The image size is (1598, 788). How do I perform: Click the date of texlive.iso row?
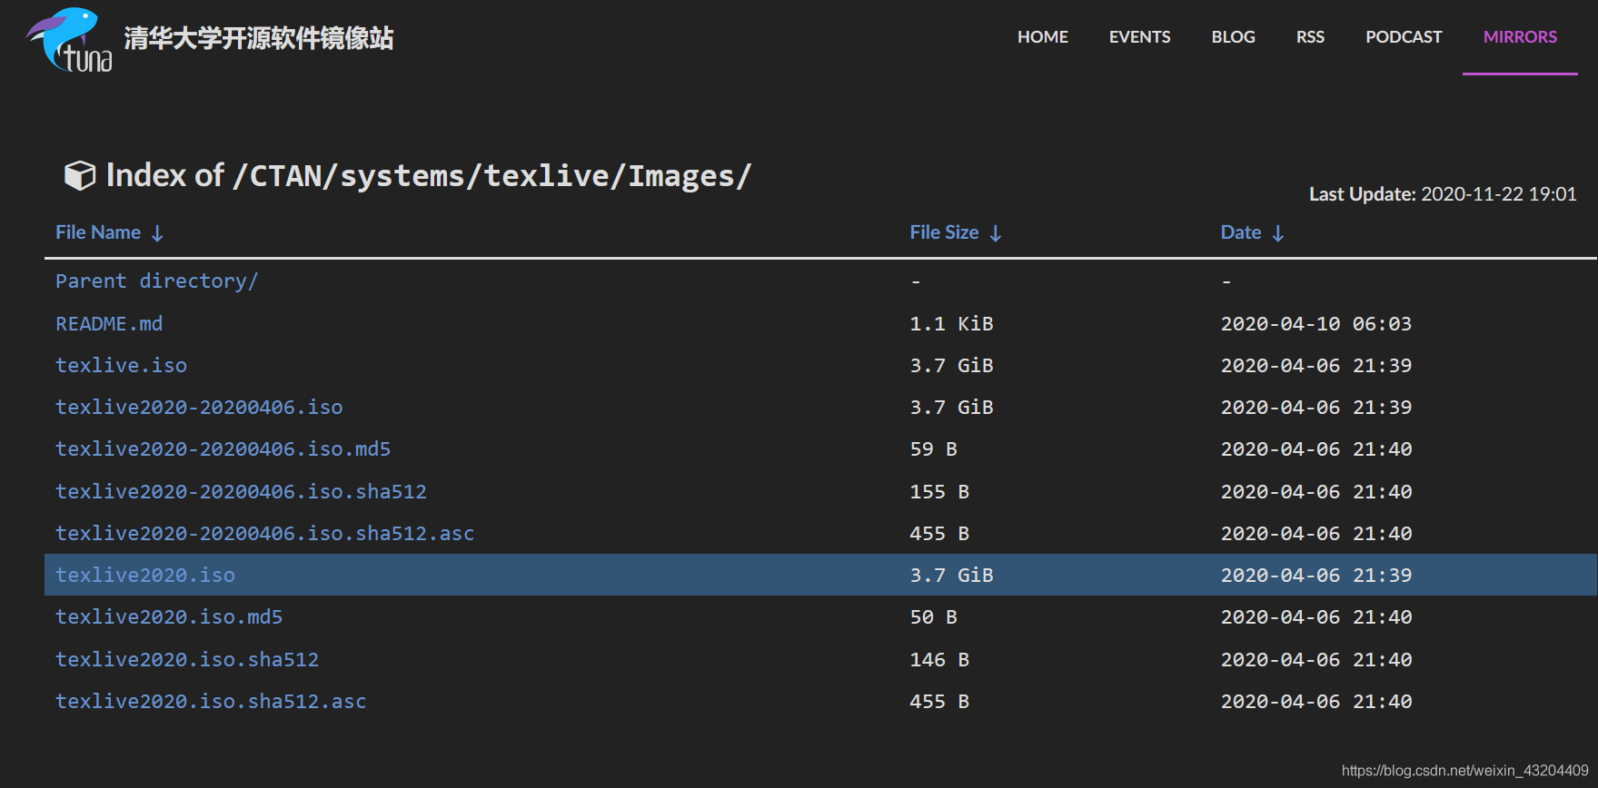tap(1316, 366)
